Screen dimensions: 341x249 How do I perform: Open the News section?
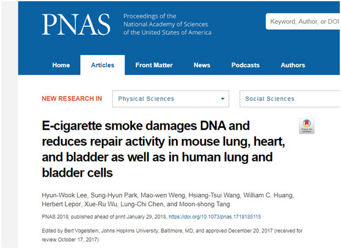[x=202, y=65]
